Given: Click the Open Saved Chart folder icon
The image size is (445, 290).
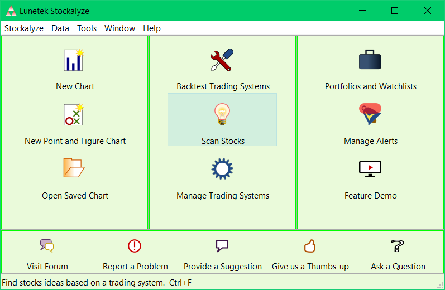Looking at the screenshot, I should 74,168.
